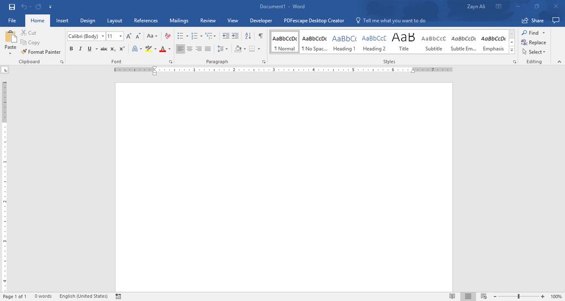Increase font size with grow icon

click(129, 36)
